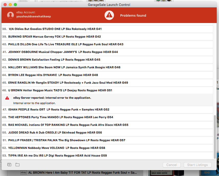This screenshot has height=176, width=219.
Task: Select listing YELLOWMAN Nobbody Move VOLCANO
Action: tap(107, 148)
